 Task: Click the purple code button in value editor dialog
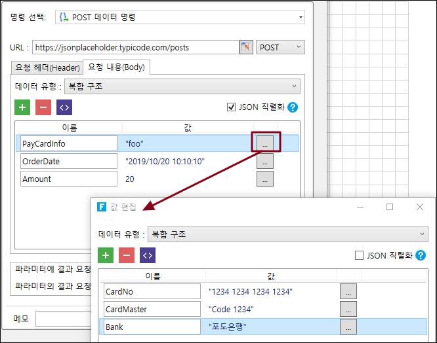click(x=148, y=255)
